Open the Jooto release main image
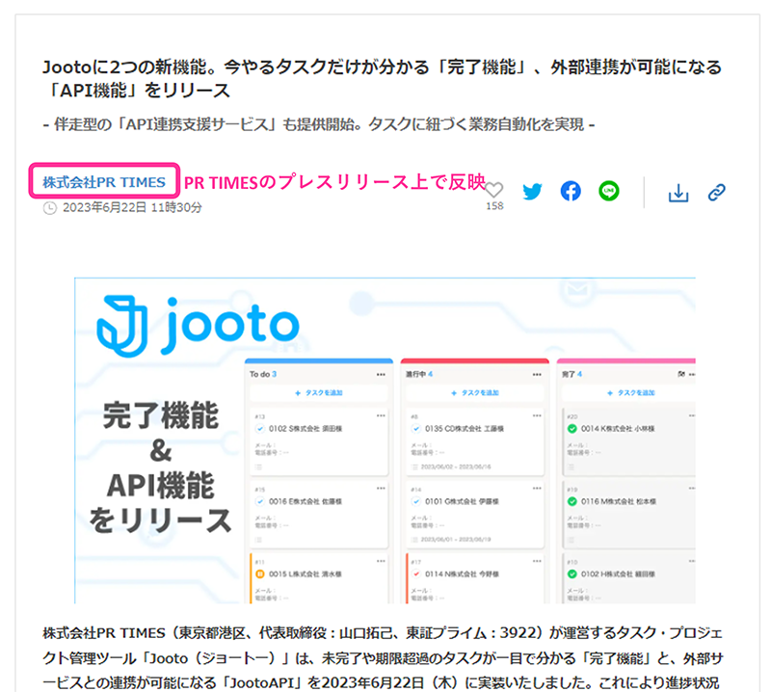 tap(385, 440)
